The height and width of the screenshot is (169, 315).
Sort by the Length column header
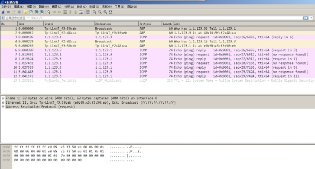point(168,24)
